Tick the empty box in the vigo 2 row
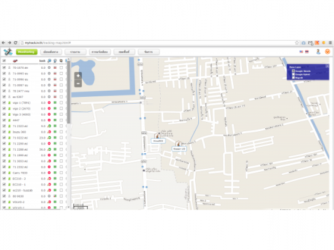Image resolution: width=334 pixels, height=250 pixels. click(x=61, y=109)
